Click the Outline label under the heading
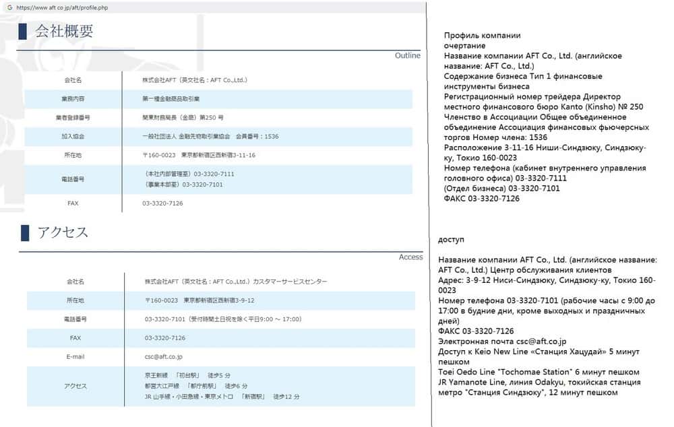Viewport: 674px width, 427px height. coord(408,55)
